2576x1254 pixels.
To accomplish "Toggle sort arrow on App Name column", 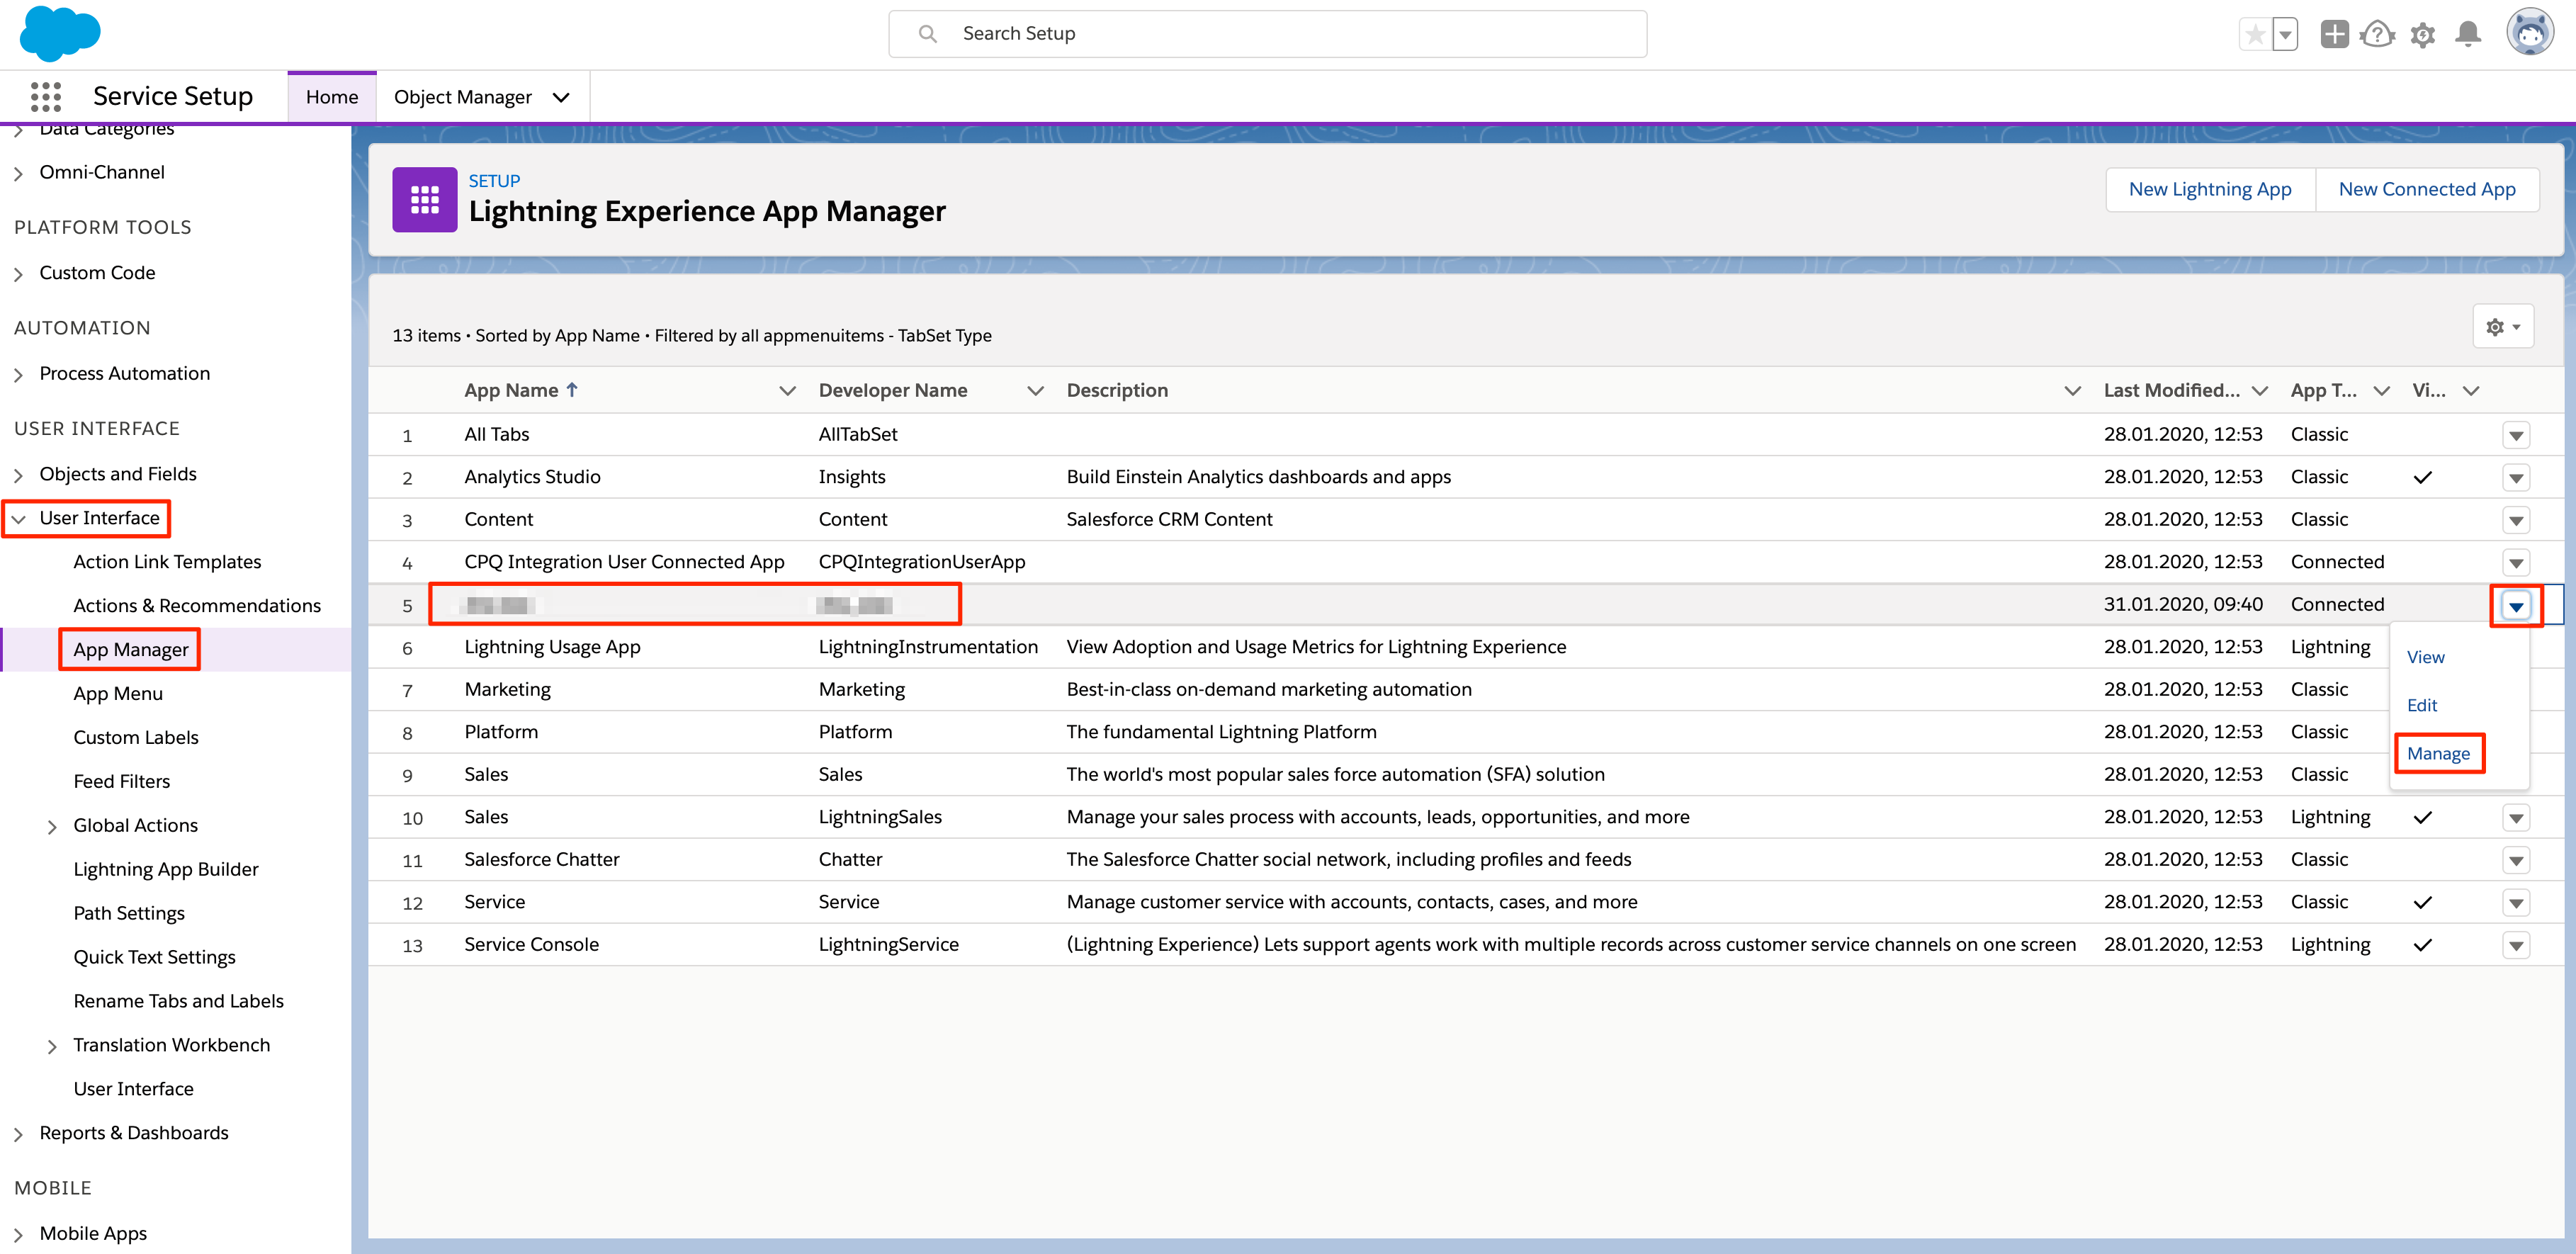I will (572, 390).
